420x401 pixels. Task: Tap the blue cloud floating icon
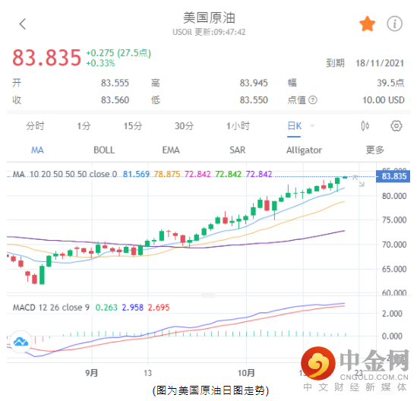(21, 342)
